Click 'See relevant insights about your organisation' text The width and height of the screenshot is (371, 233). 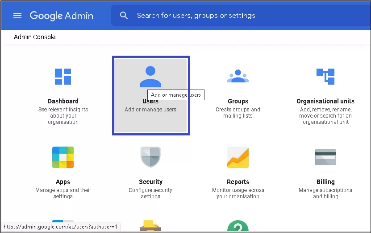[63, 116]
